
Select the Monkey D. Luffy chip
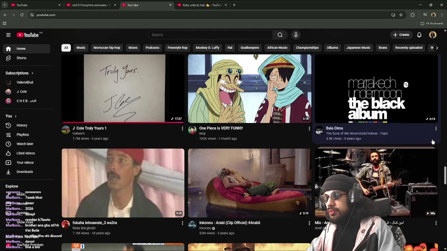click(x=207, y=48)
